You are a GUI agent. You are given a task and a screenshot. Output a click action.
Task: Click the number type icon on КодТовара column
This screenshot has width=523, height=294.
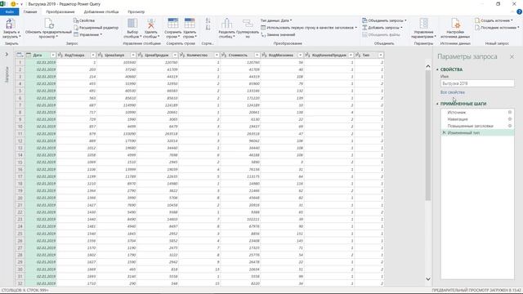(x=60, y=55)
